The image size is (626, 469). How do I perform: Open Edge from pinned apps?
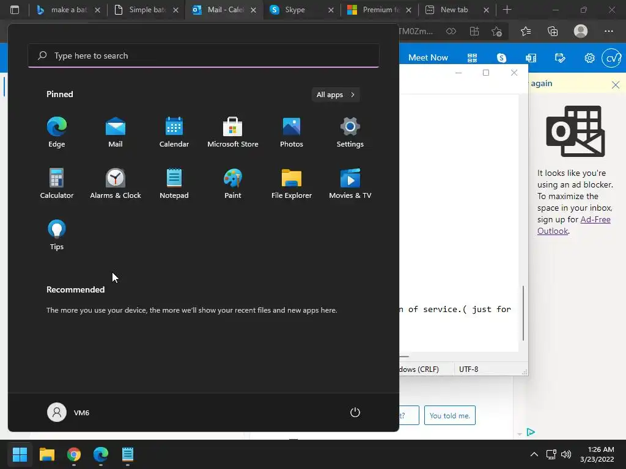pos(57,133)
